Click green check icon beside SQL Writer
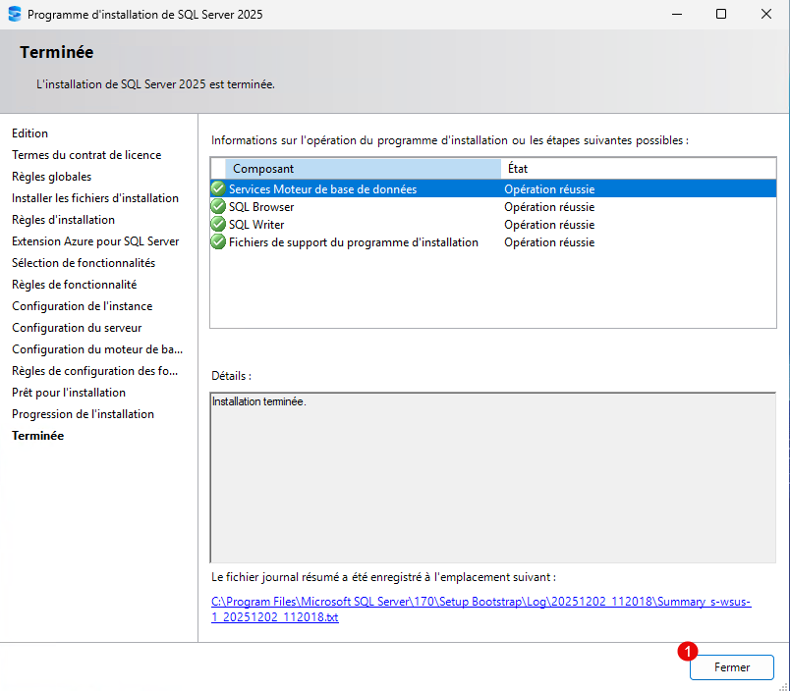790x691 pixels. (218, 224)
